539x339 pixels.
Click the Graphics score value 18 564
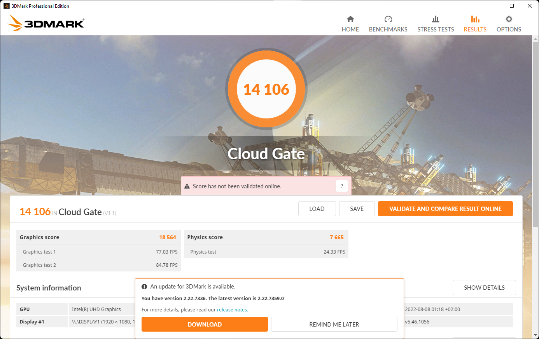point(168,237)
